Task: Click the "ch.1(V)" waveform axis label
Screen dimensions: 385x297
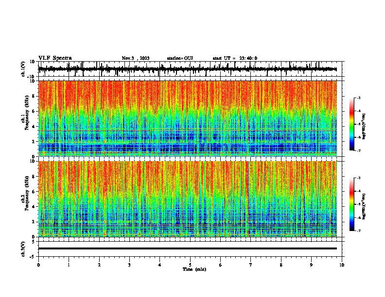Action: [x=23, y=69]
